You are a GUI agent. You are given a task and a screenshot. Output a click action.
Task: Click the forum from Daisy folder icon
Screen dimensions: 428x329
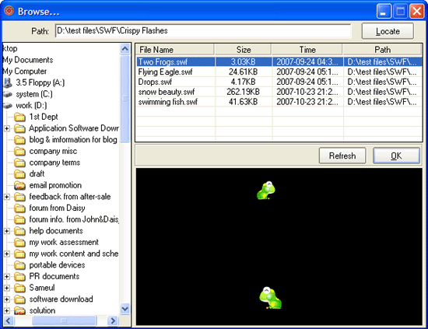[19, 208]
